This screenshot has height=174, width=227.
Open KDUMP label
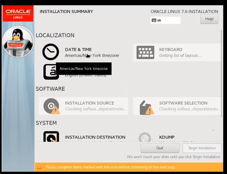click(167, 137)
